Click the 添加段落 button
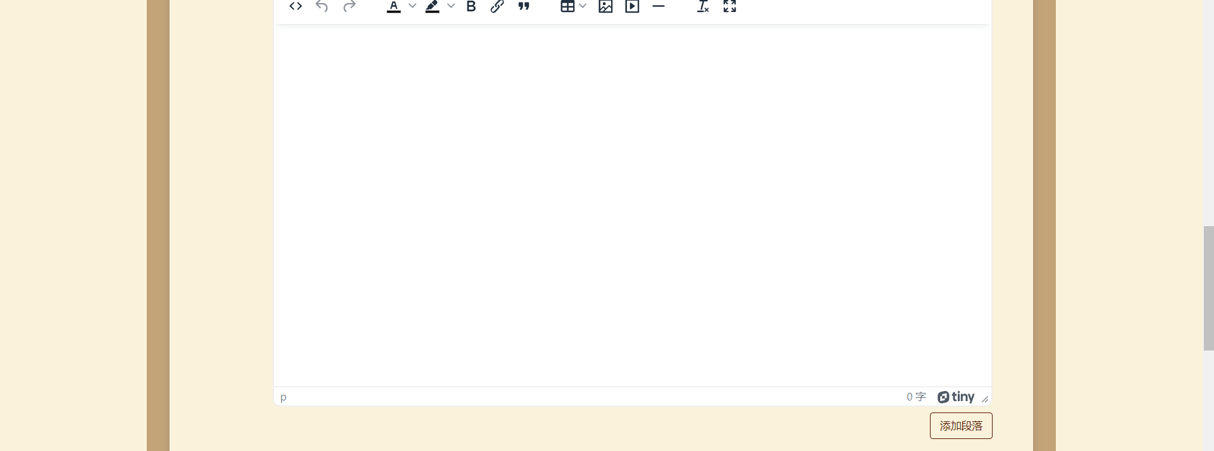The image size is (1214, 451). [960, 426]
